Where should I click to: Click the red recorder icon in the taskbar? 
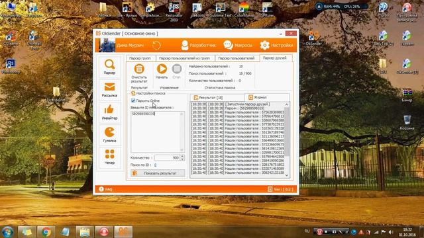pyautogui.click(x=104, y=232)
